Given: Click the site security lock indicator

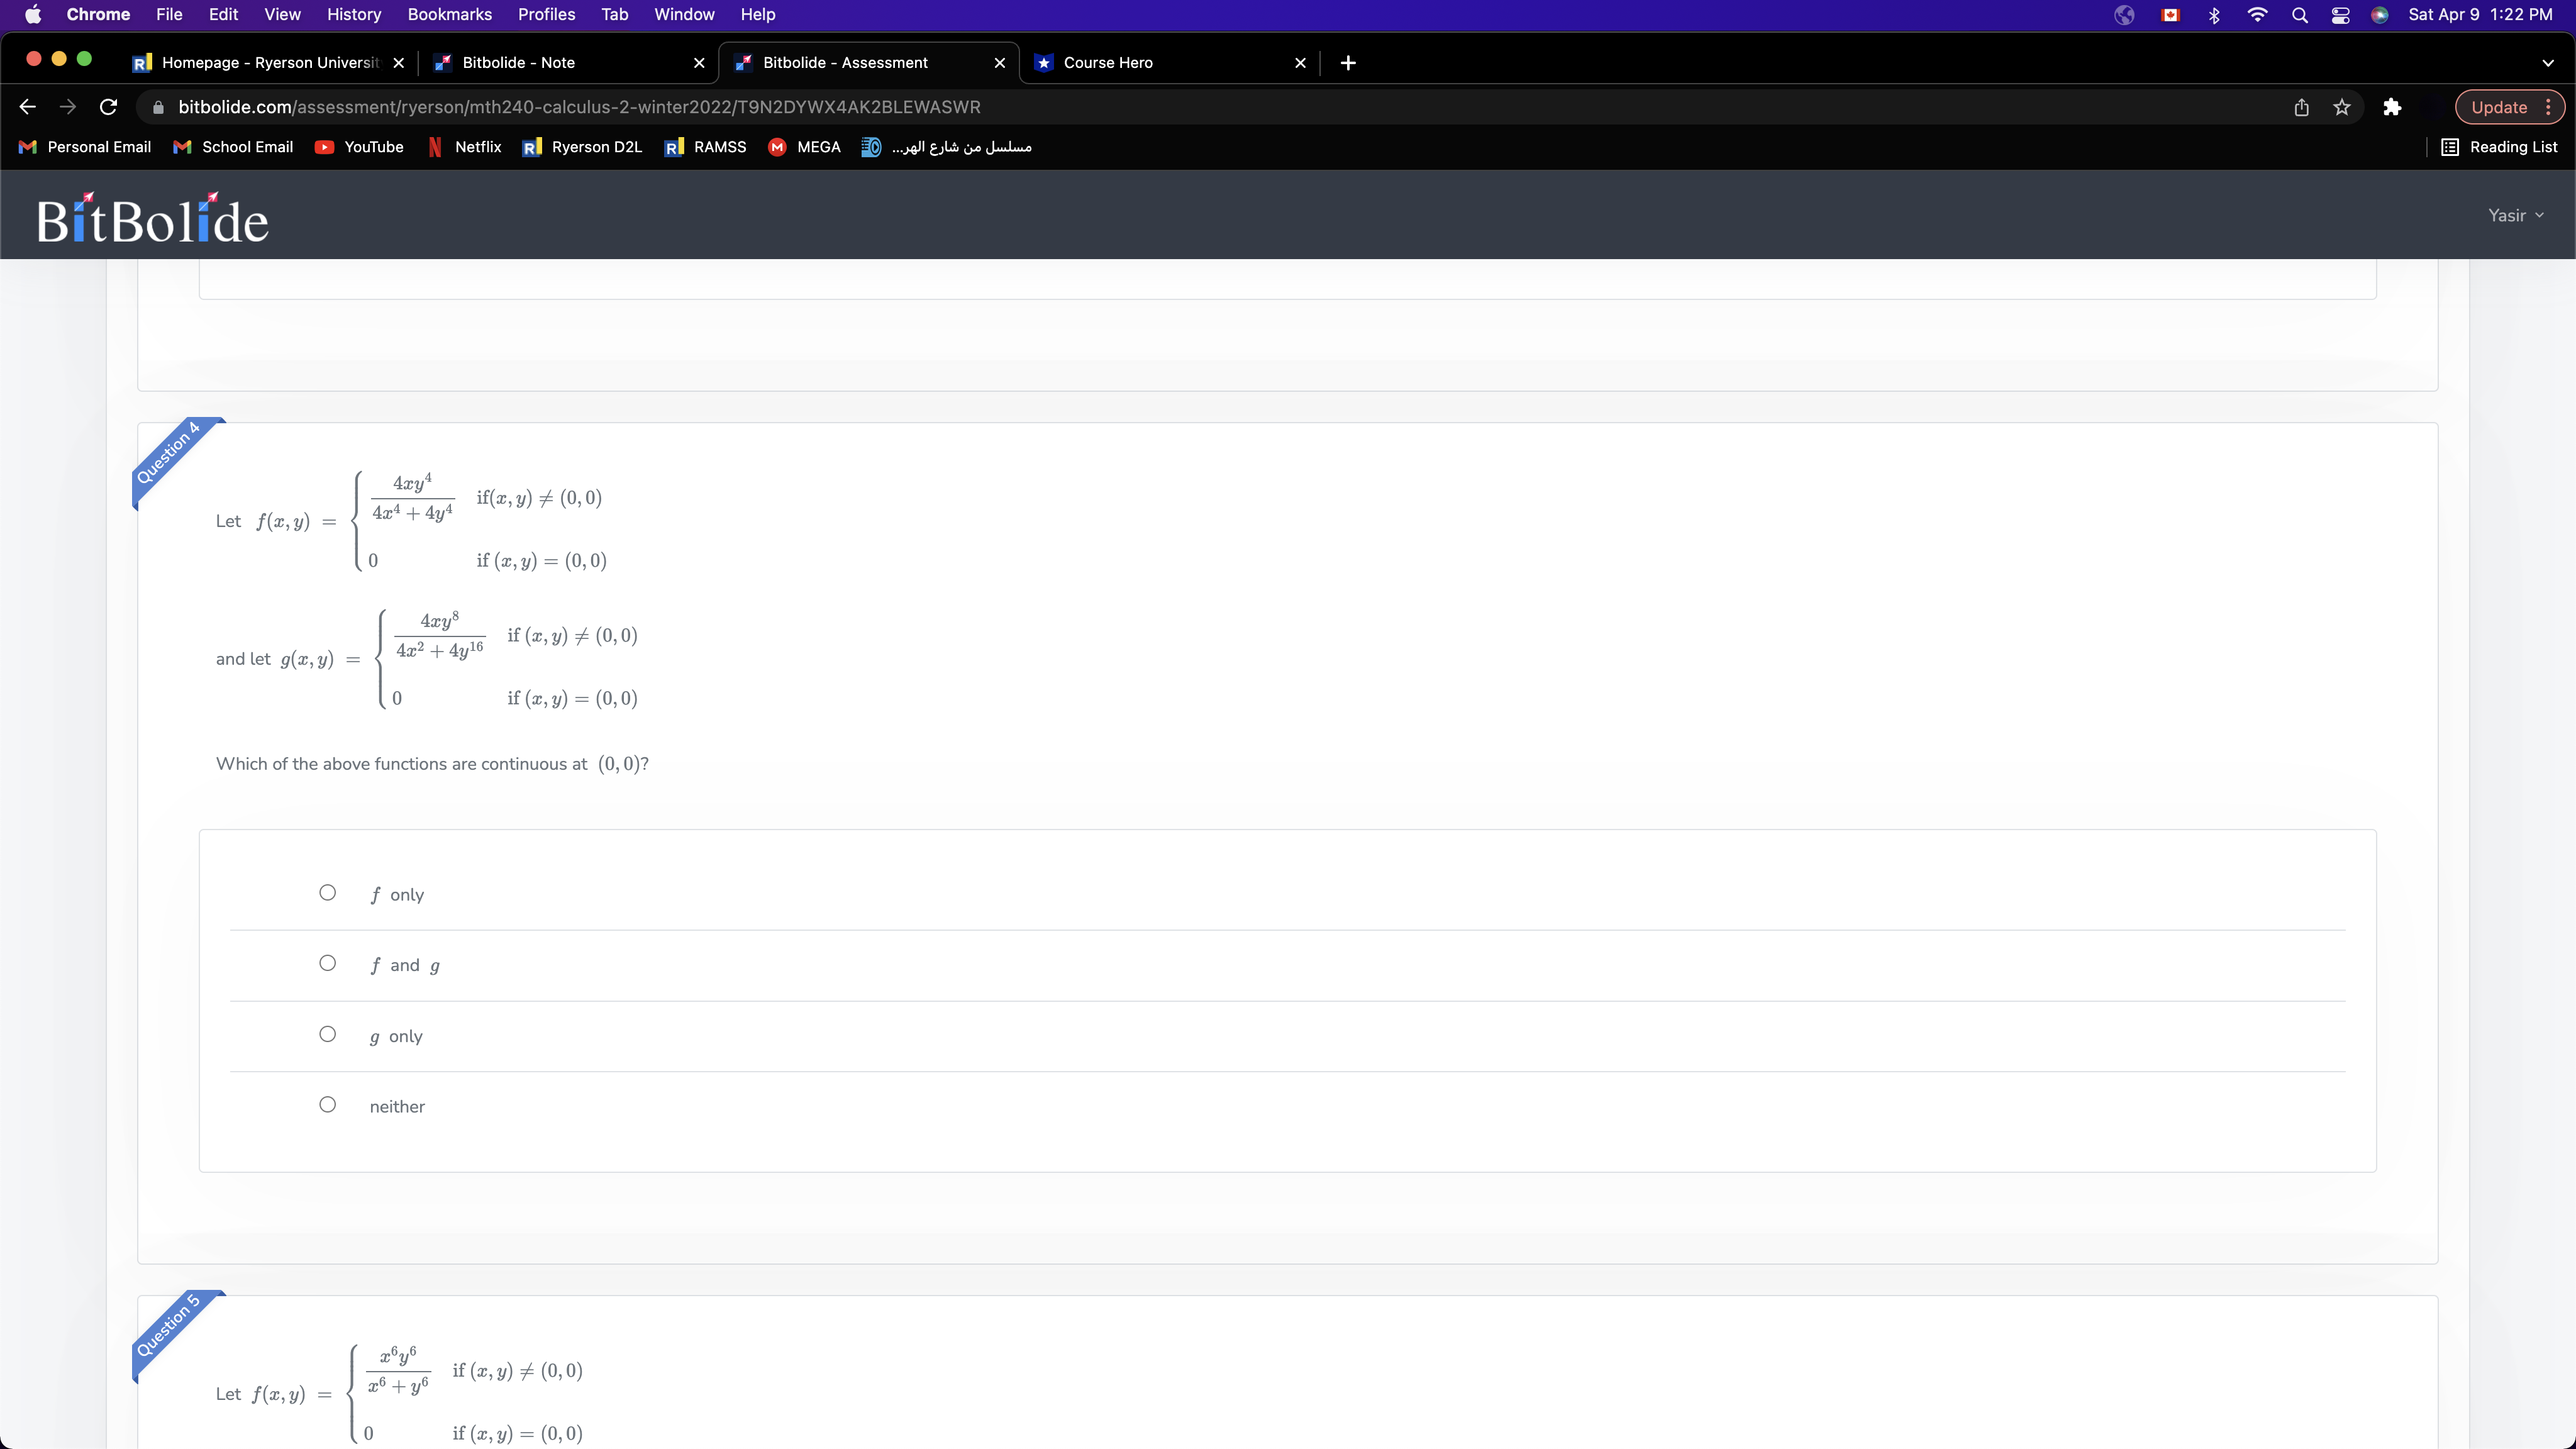Looking at the screenshot, I should [158, 107].
